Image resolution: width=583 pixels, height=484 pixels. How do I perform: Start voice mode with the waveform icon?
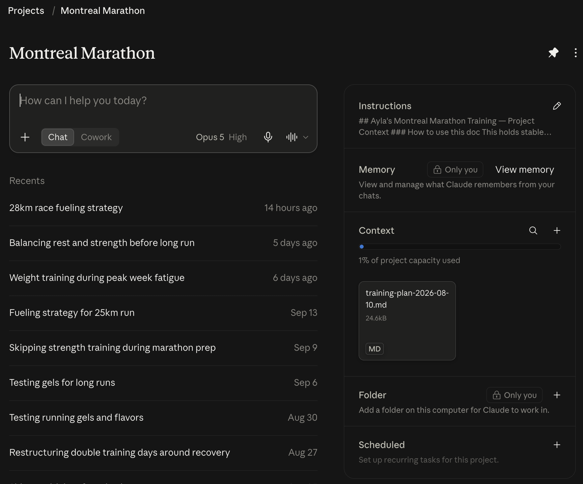point(291,137)
